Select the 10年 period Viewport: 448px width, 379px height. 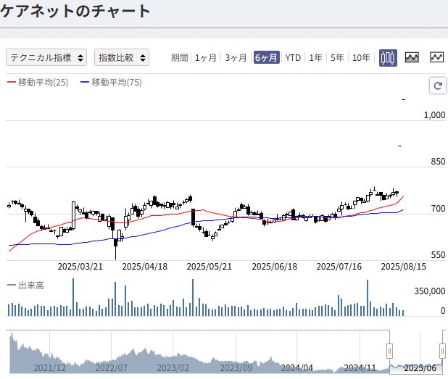click(361, 58)
